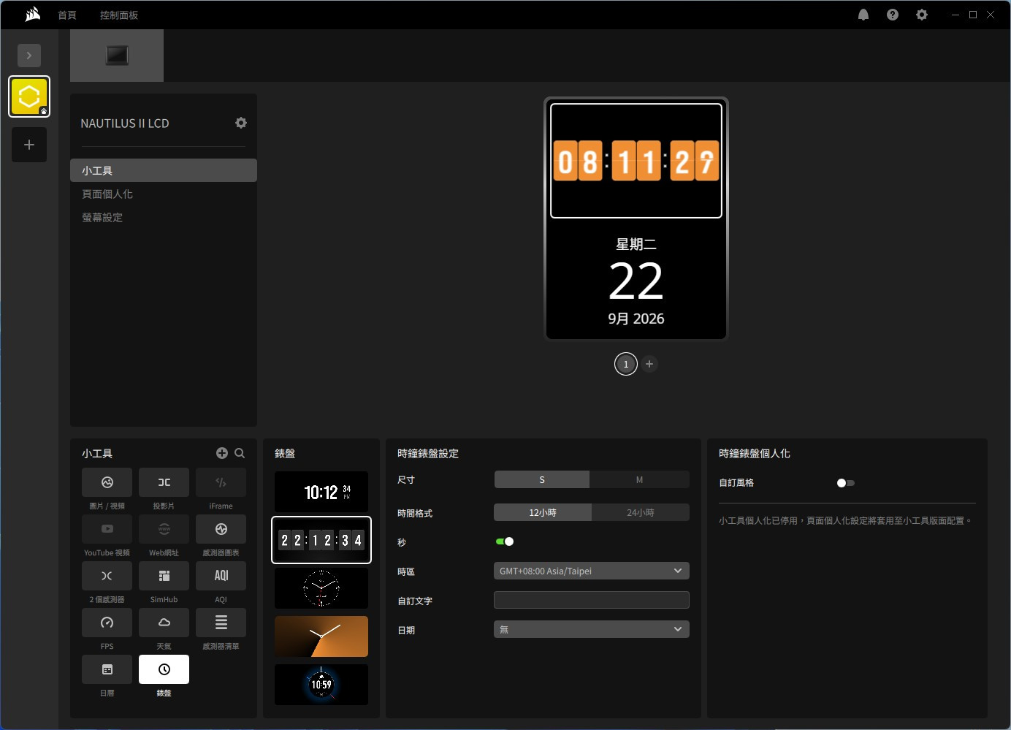Toggle the 秒 seconds switch
The image size is (1011, 730).
(505, 541)
